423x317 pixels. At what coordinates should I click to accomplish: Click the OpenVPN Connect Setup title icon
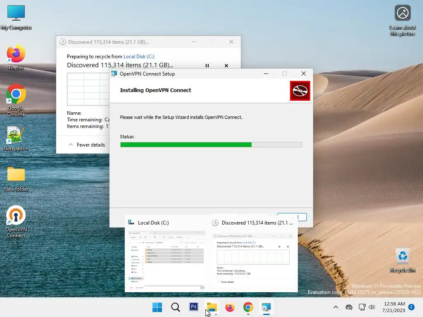click(114, 73)
